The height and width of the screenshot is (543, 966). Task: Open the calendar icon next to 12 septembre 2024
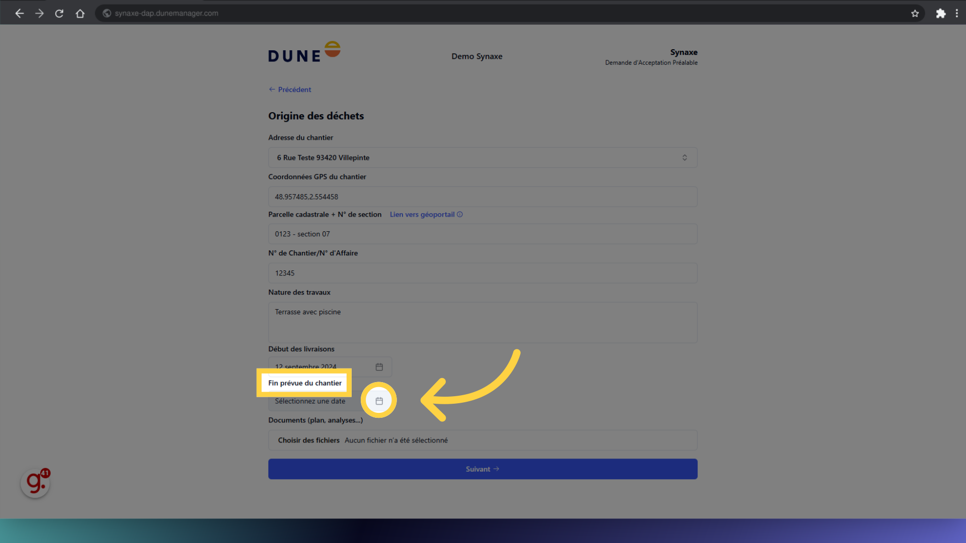pyautogui.click(x=379, y=367)
